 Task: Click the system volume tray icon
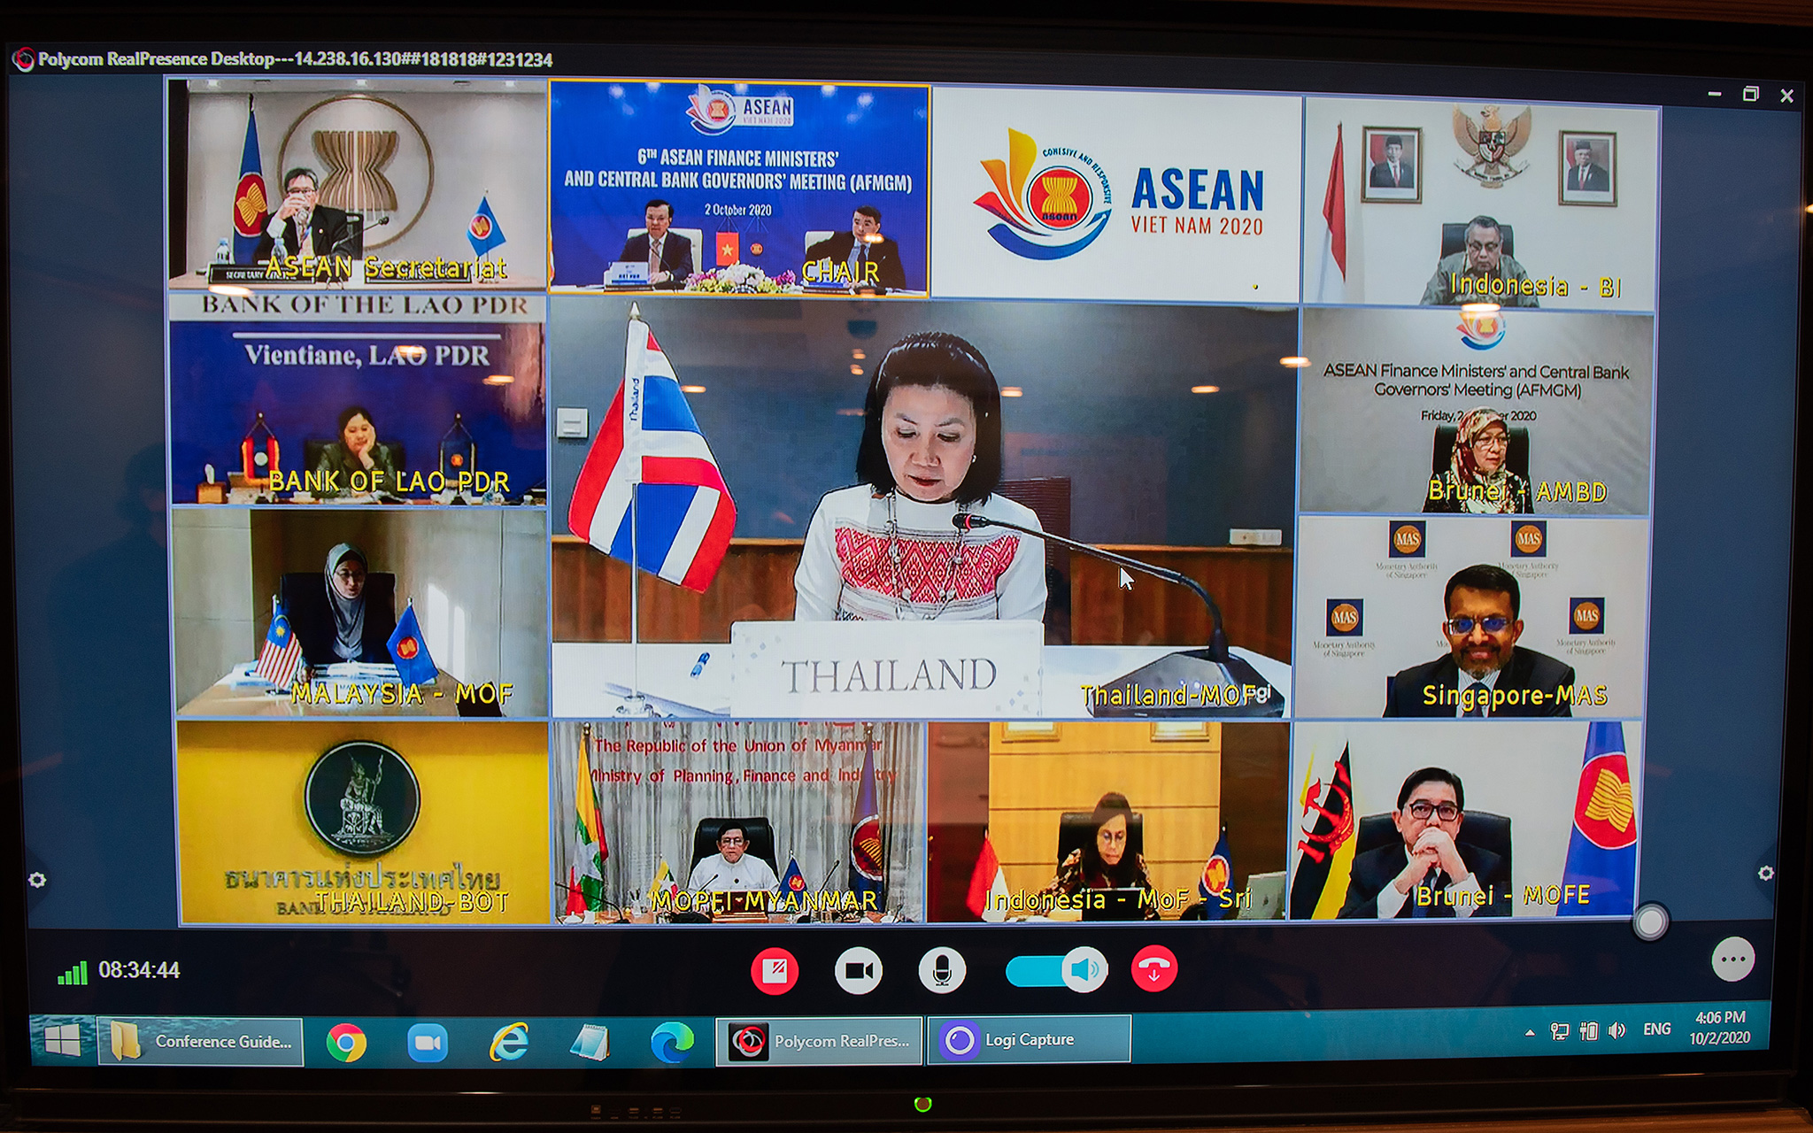click(x=1617, y=1030)
